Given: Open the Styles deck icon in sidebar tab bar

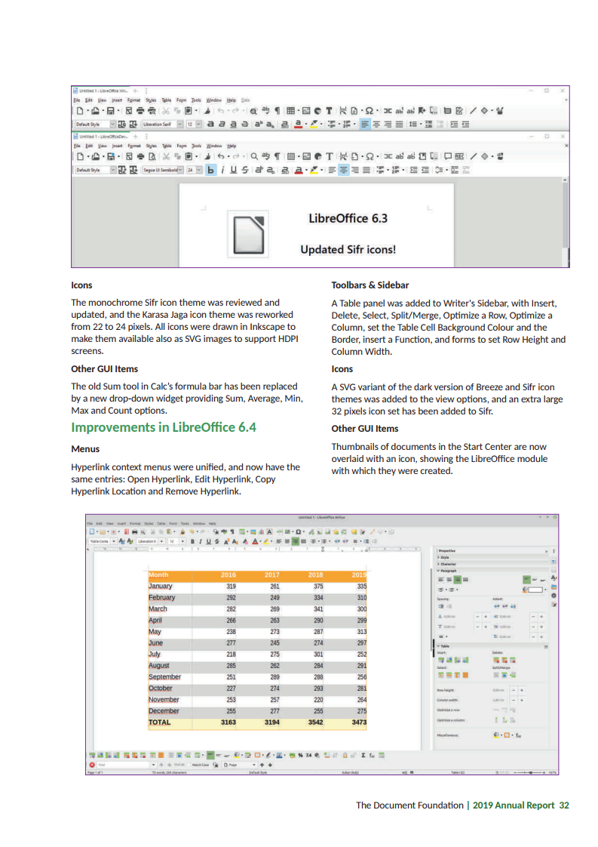Looking at the screenshot, I should (554, 577).
